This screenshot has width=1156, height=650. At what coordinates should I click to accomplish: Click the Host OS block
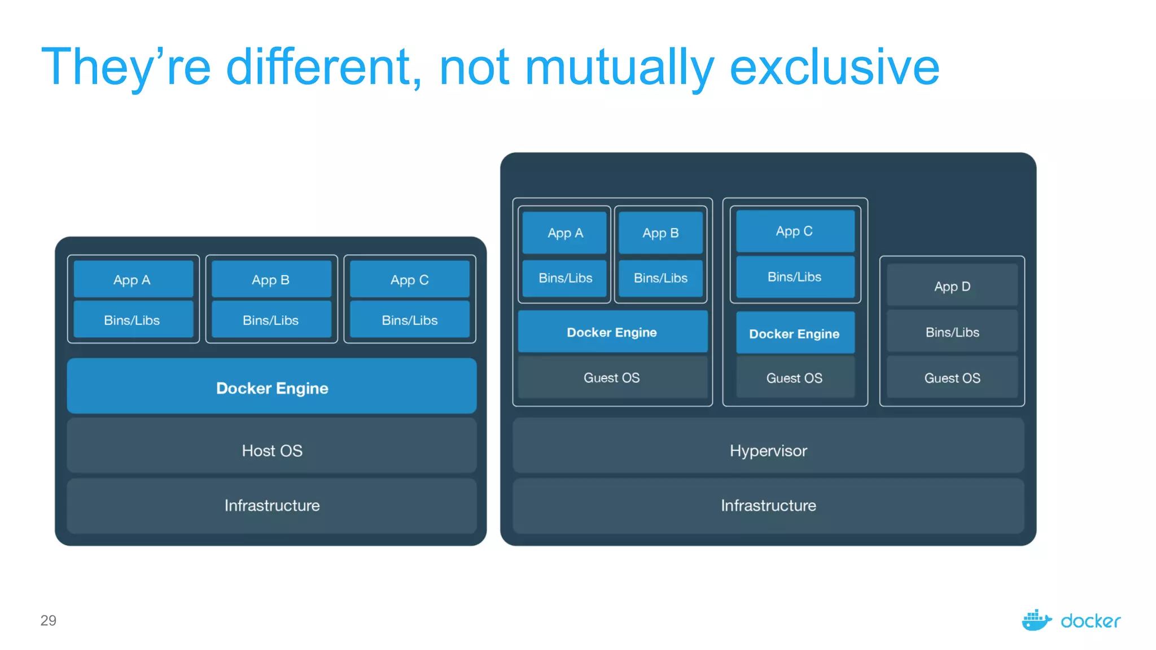pyautogui.click(x=272, y=450)
